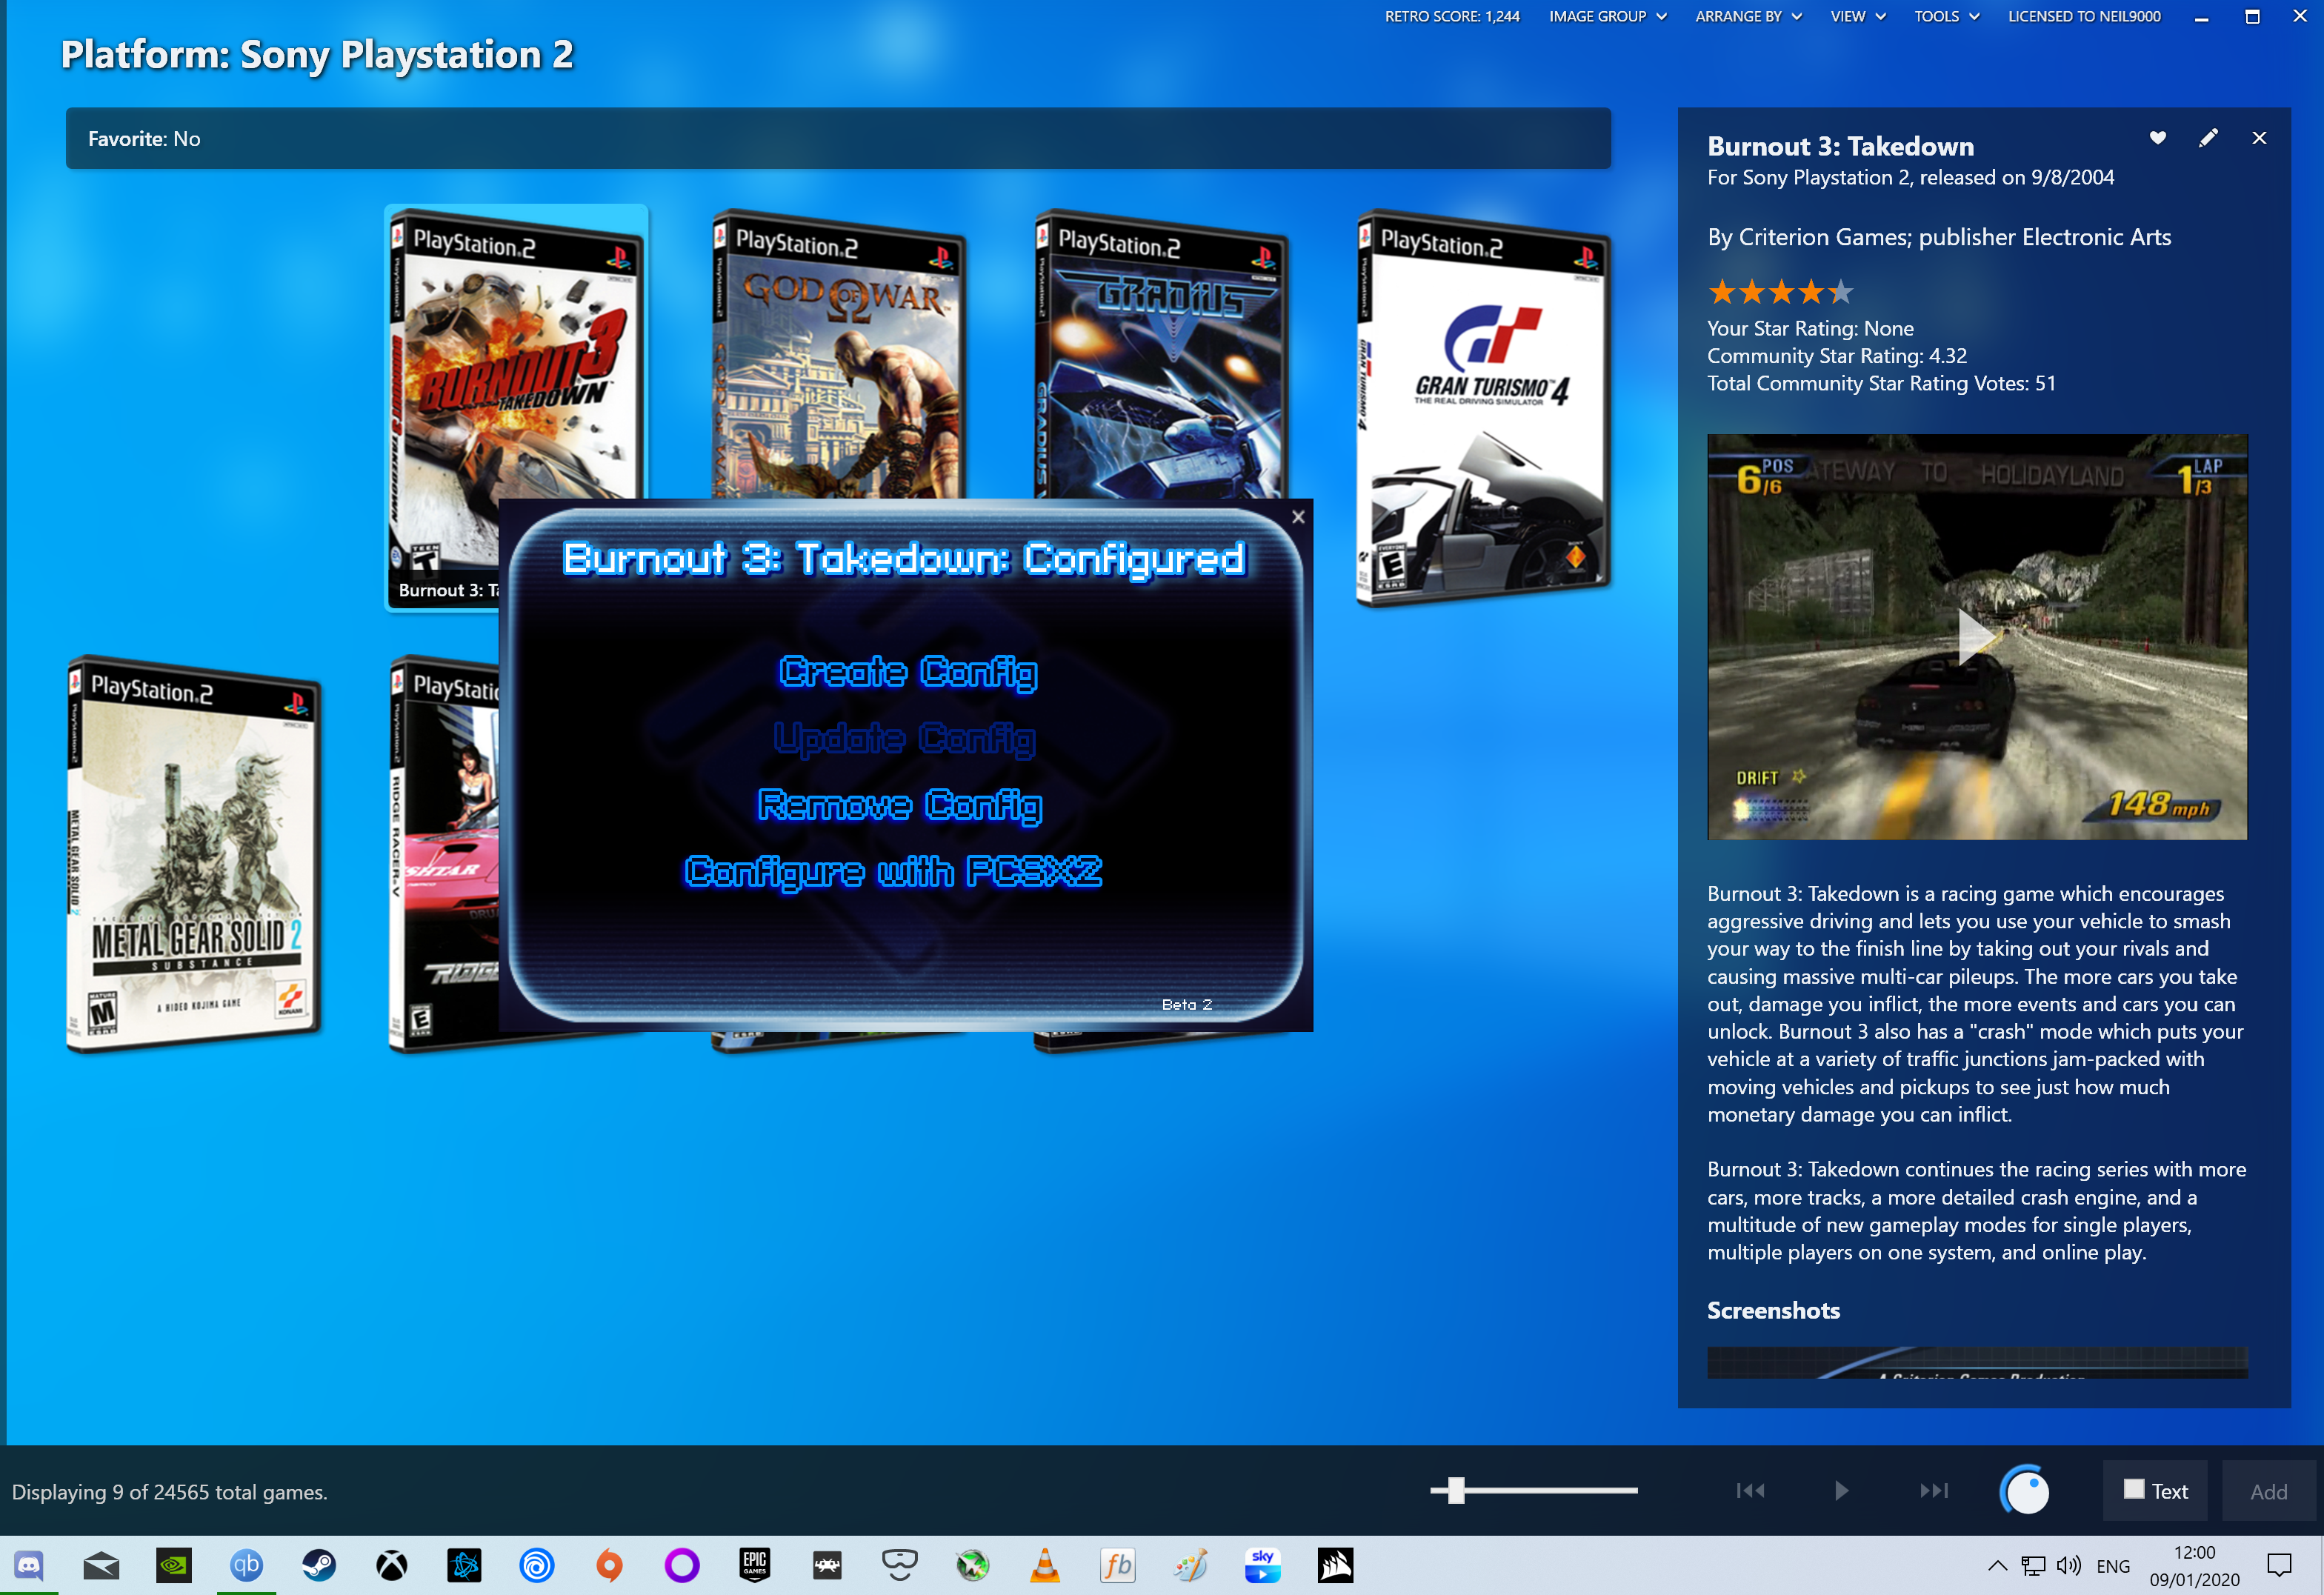Viewport: 2324px width, 1595px height.
Task: Open Uplay from the taskbar
Action: 536,1565
